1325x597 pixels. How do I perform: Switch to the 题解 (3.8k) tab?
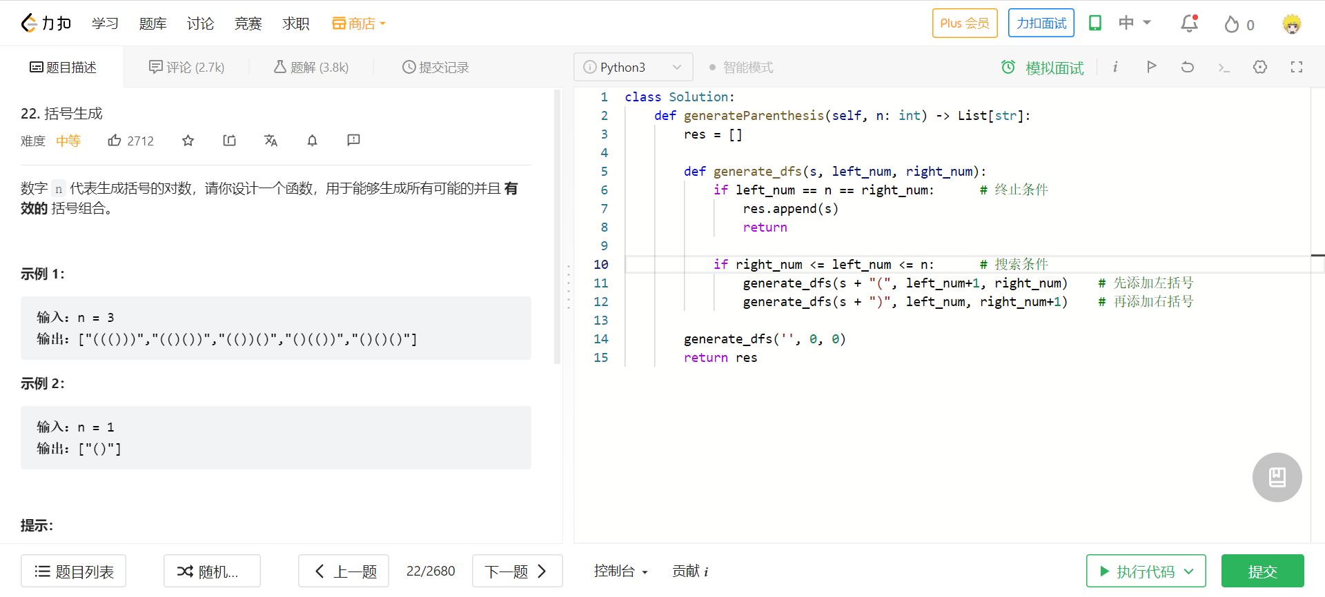point(311,67)
